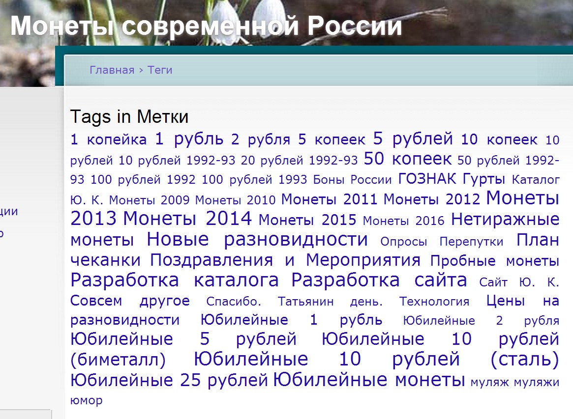The image size is (573, 419).
Task: Open the 50 копеек tag
Action: coord(407,159)
